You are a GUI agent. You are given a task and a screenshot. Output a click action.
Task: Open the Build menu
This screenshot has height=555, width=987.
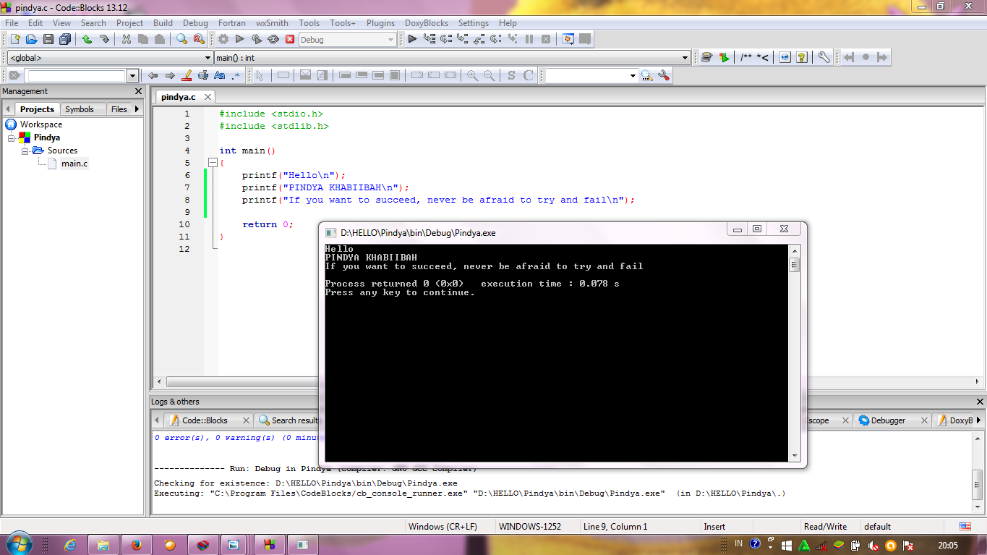(x=163, y=23)
